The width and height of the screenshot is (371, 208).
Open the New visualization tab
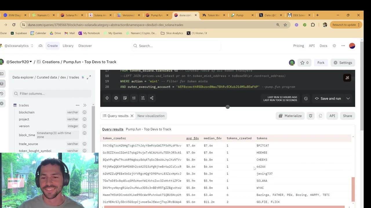point(151,116)
